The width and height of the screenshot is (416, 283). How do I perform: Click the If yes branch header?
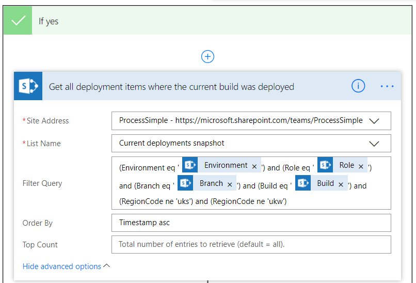click(206, 21)
